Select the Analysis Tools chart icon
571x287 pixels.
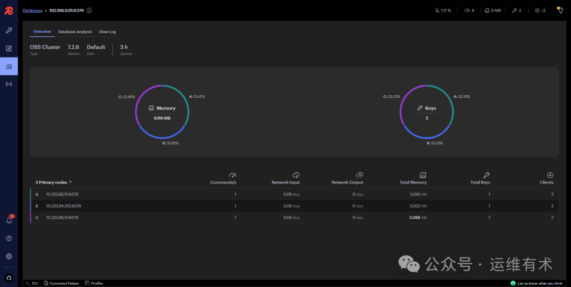9,66
